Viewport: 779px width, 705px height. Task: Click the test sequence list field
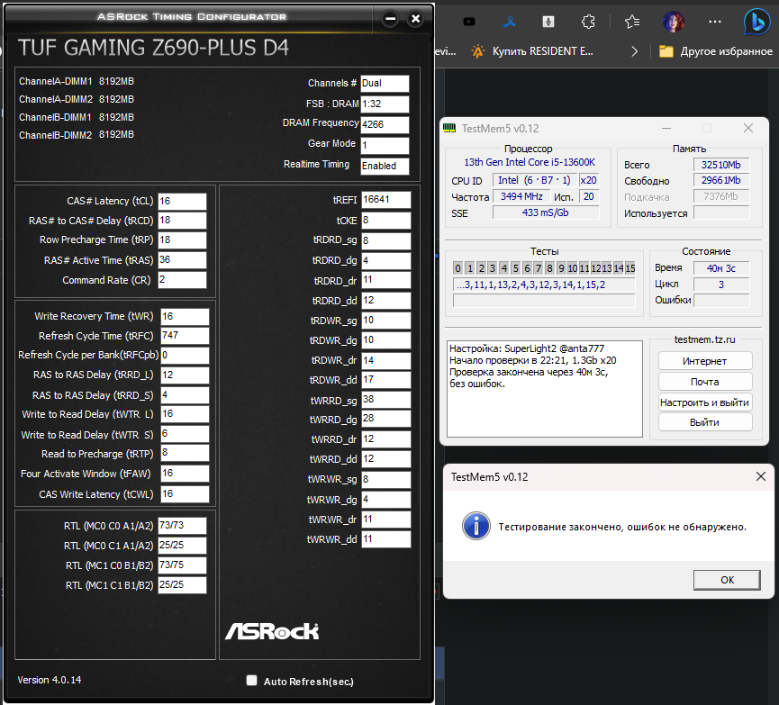(x=544, y=285)
